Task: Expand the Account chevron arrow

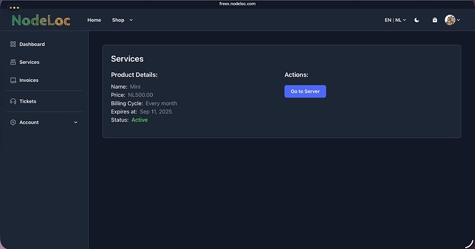Action: point(76,122)
